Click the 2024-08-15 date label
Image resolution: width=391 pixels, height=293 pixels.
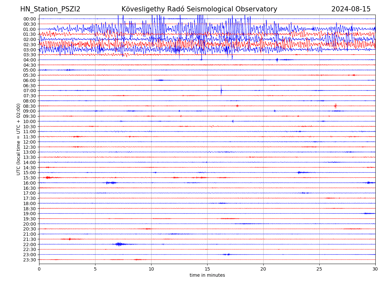click(351, 9)
